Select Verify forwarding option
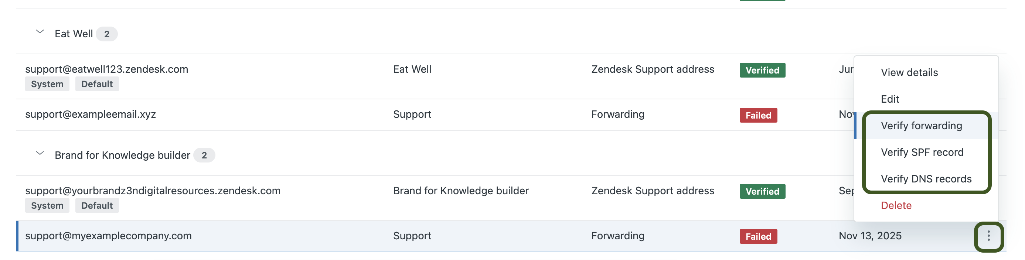1025x260 pixels. tap(921, 126)
